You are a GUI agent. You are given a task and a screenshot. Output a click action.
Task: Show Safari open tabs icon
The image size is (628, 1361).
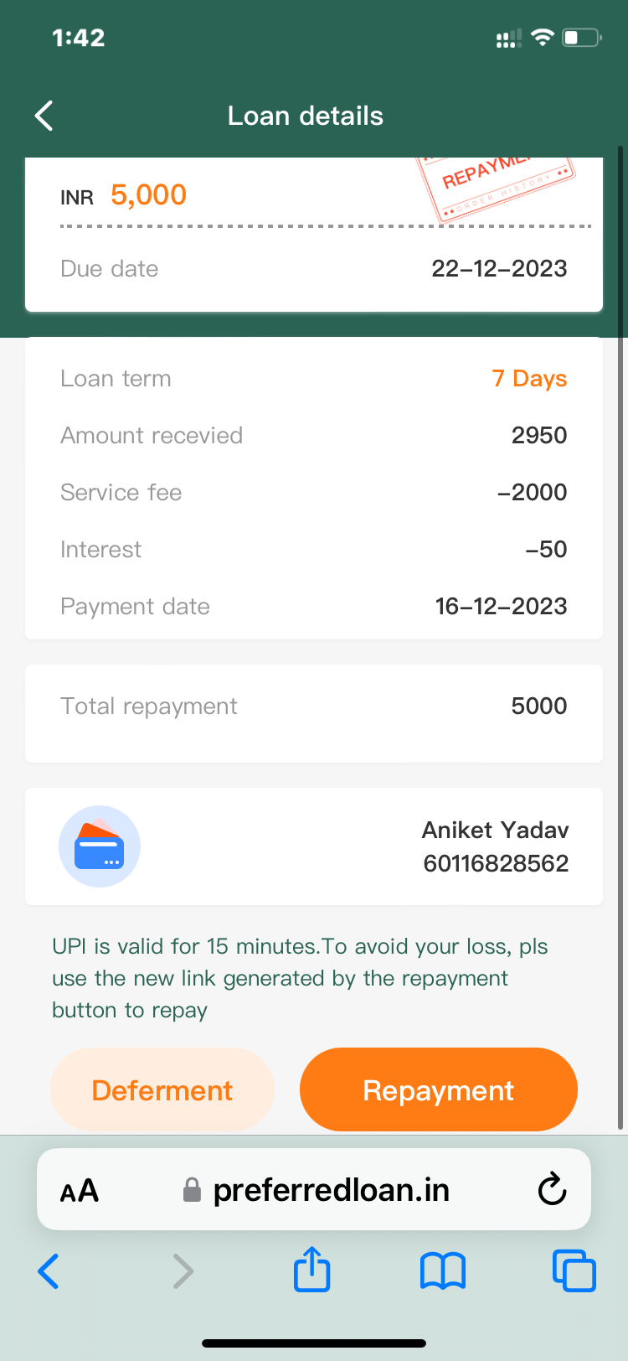574,1271
